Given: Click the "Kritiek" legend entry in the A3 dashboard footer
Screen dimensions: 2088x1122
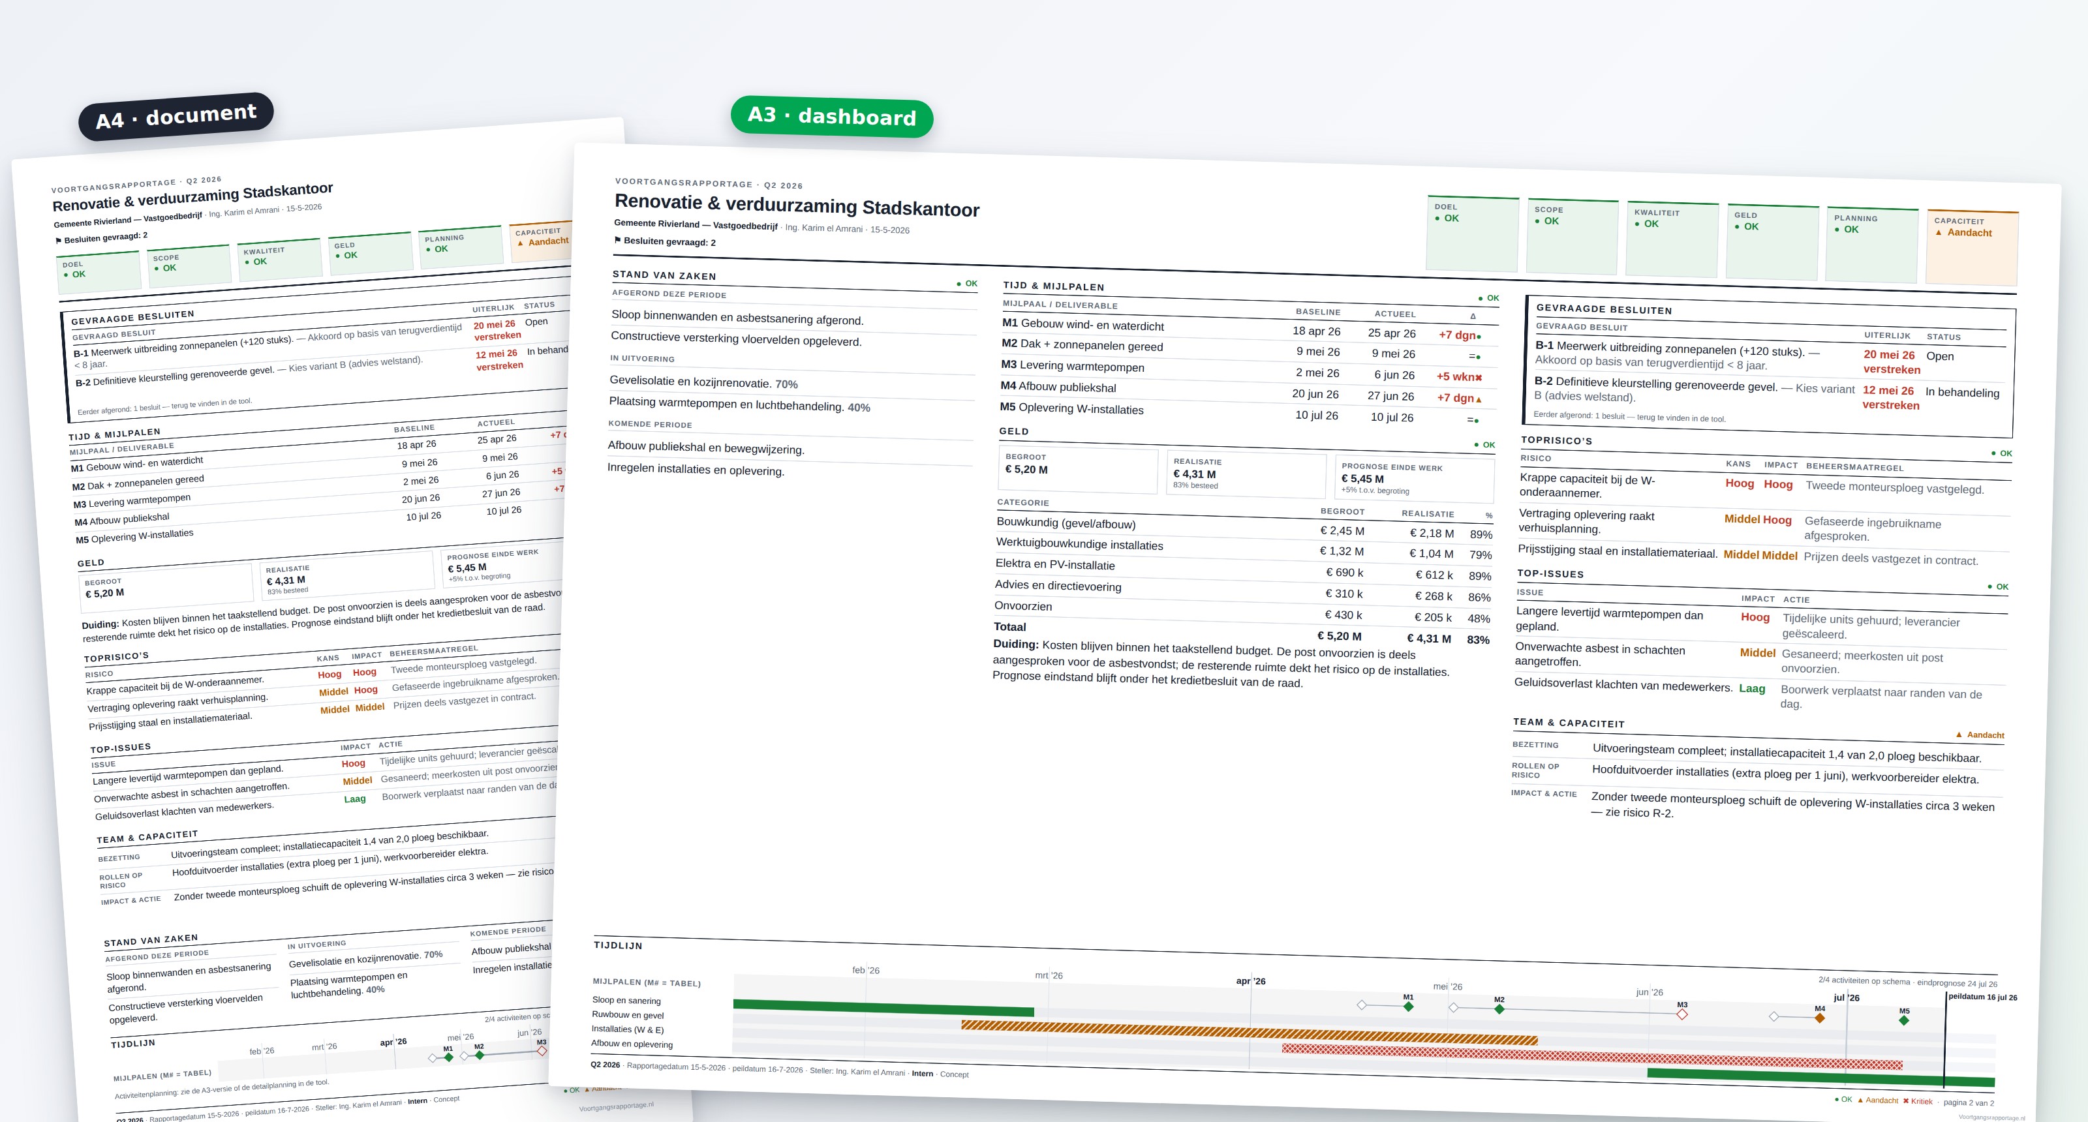Looking at the screenshot, I should (x=1917, y=1101).
